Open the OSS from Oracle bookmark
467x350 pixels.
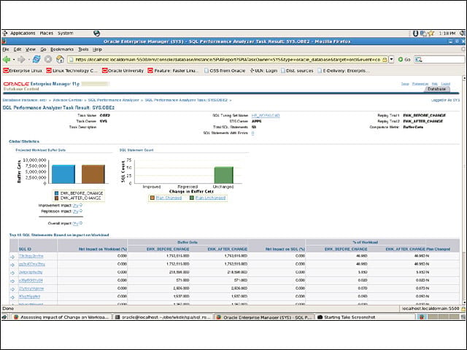pos(225,71)
